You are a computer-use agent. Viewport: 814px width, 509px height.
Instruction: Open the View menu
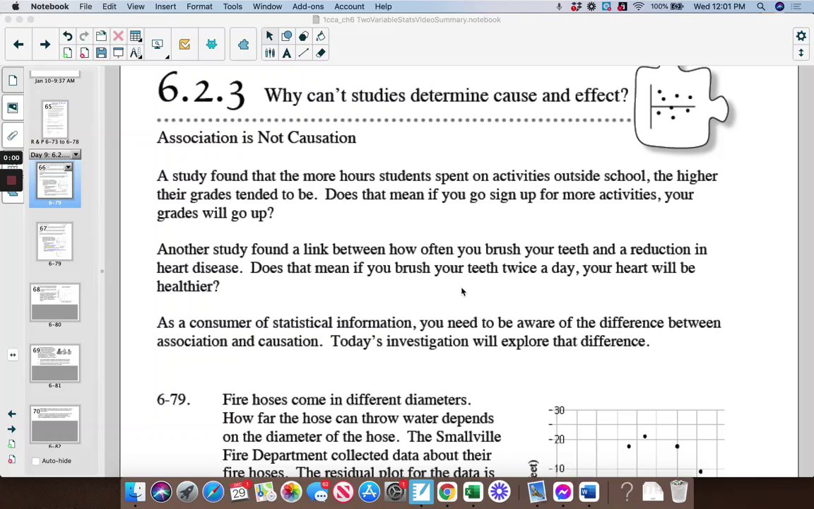[x=136, y=6]
